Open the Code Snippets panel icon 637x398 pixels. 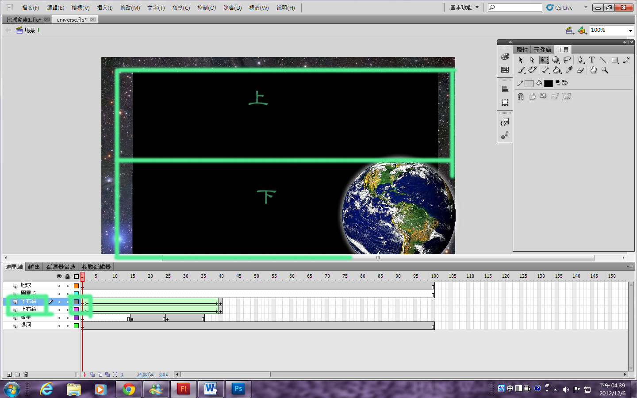(x=505, y=122)
